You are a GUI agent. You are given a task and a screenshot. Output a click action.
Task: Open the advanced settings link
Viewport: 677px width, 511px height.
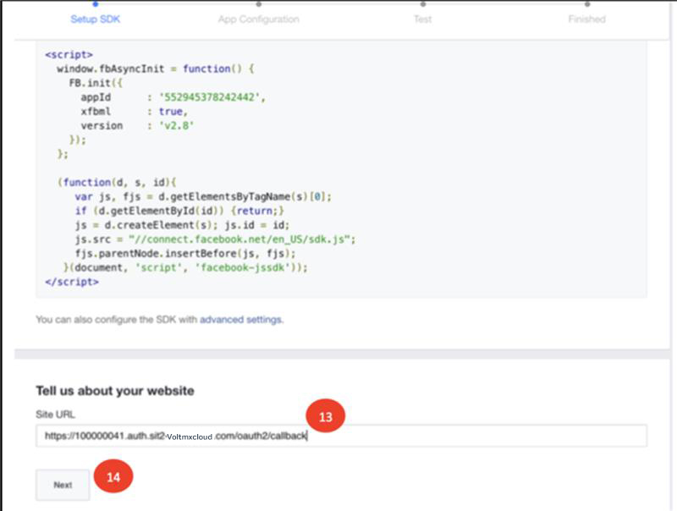click(240, 320)
